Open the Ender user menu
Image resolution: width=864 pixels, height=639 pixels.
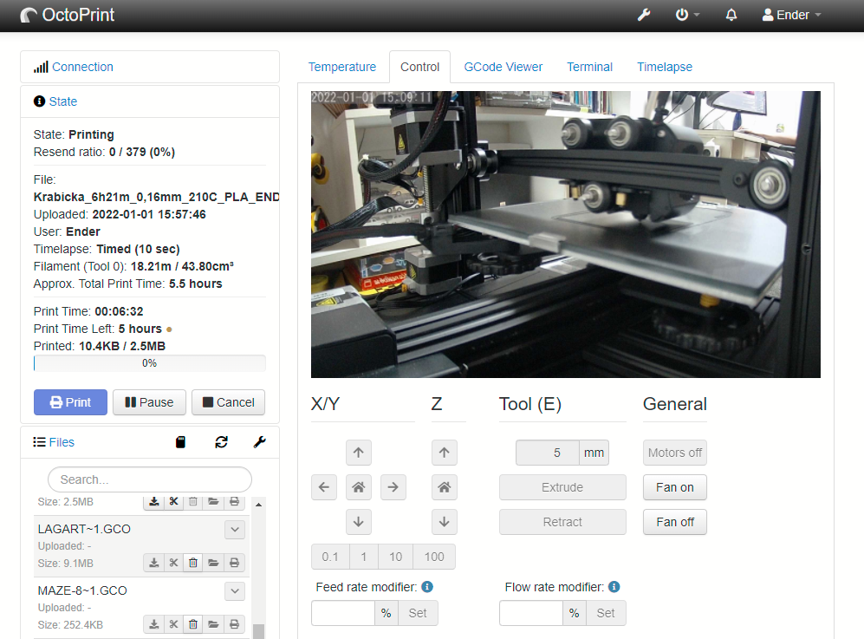(x=791, y=15)
